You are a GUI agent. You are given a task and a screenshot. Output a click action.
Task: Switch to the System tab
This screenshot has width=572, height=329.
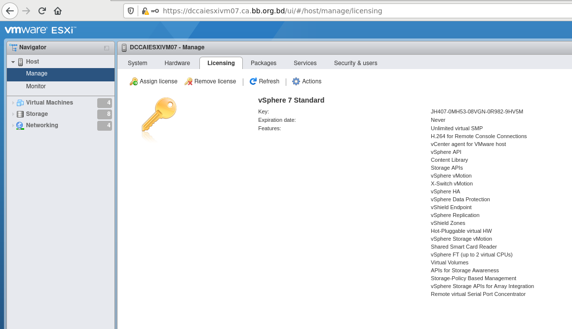point(138,63)
